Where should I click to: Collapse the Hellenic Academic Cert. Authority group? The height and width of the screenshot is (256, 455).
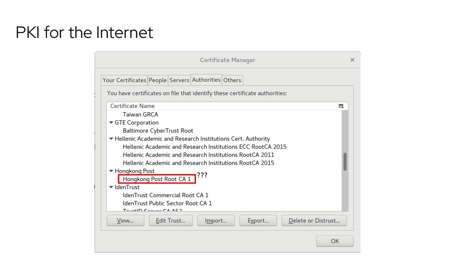tap(111, 139)
